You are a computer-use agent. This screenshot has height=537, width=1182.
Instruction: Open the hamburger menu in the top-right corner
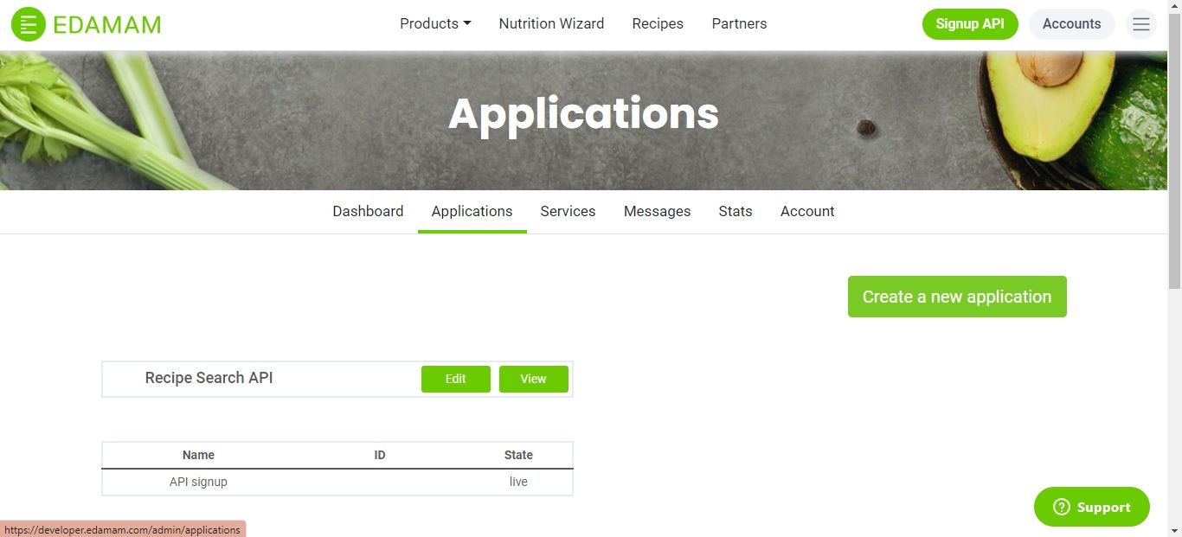1140,23
